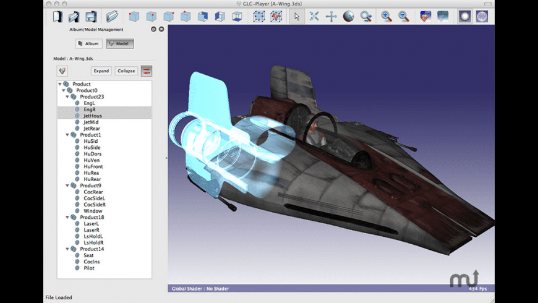538x303 pixels.
Task: Open model files with the folder icon
Action: click(112, 17)
